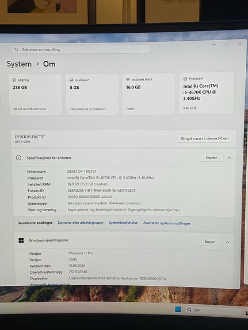The height and width of the screenshot is (330, 248).
Task: Click the search magnifier icon in settings
Action: pos(17,49)
